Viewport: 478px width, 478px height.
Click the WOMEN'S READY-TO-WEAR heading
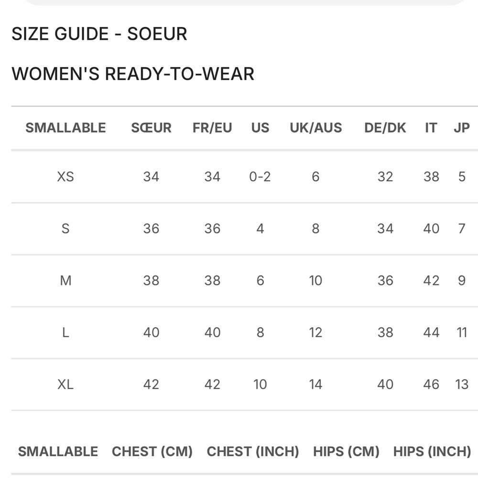coord(133,74)
